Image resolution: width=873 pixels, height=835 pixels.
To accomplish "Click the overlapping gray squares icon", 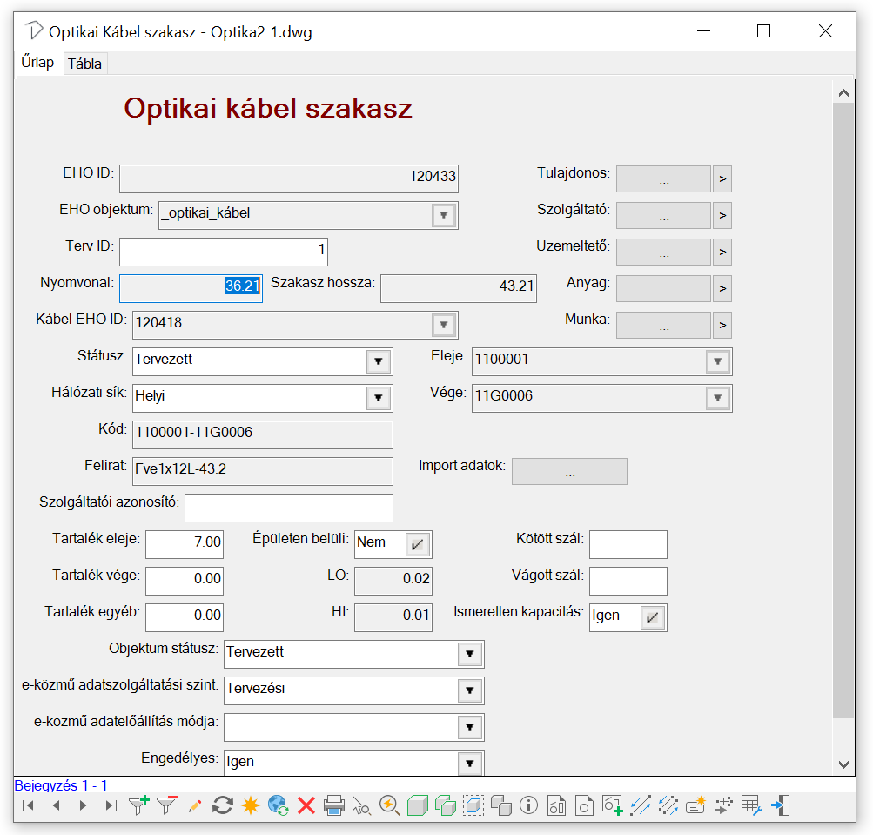I will pos(501,805).
